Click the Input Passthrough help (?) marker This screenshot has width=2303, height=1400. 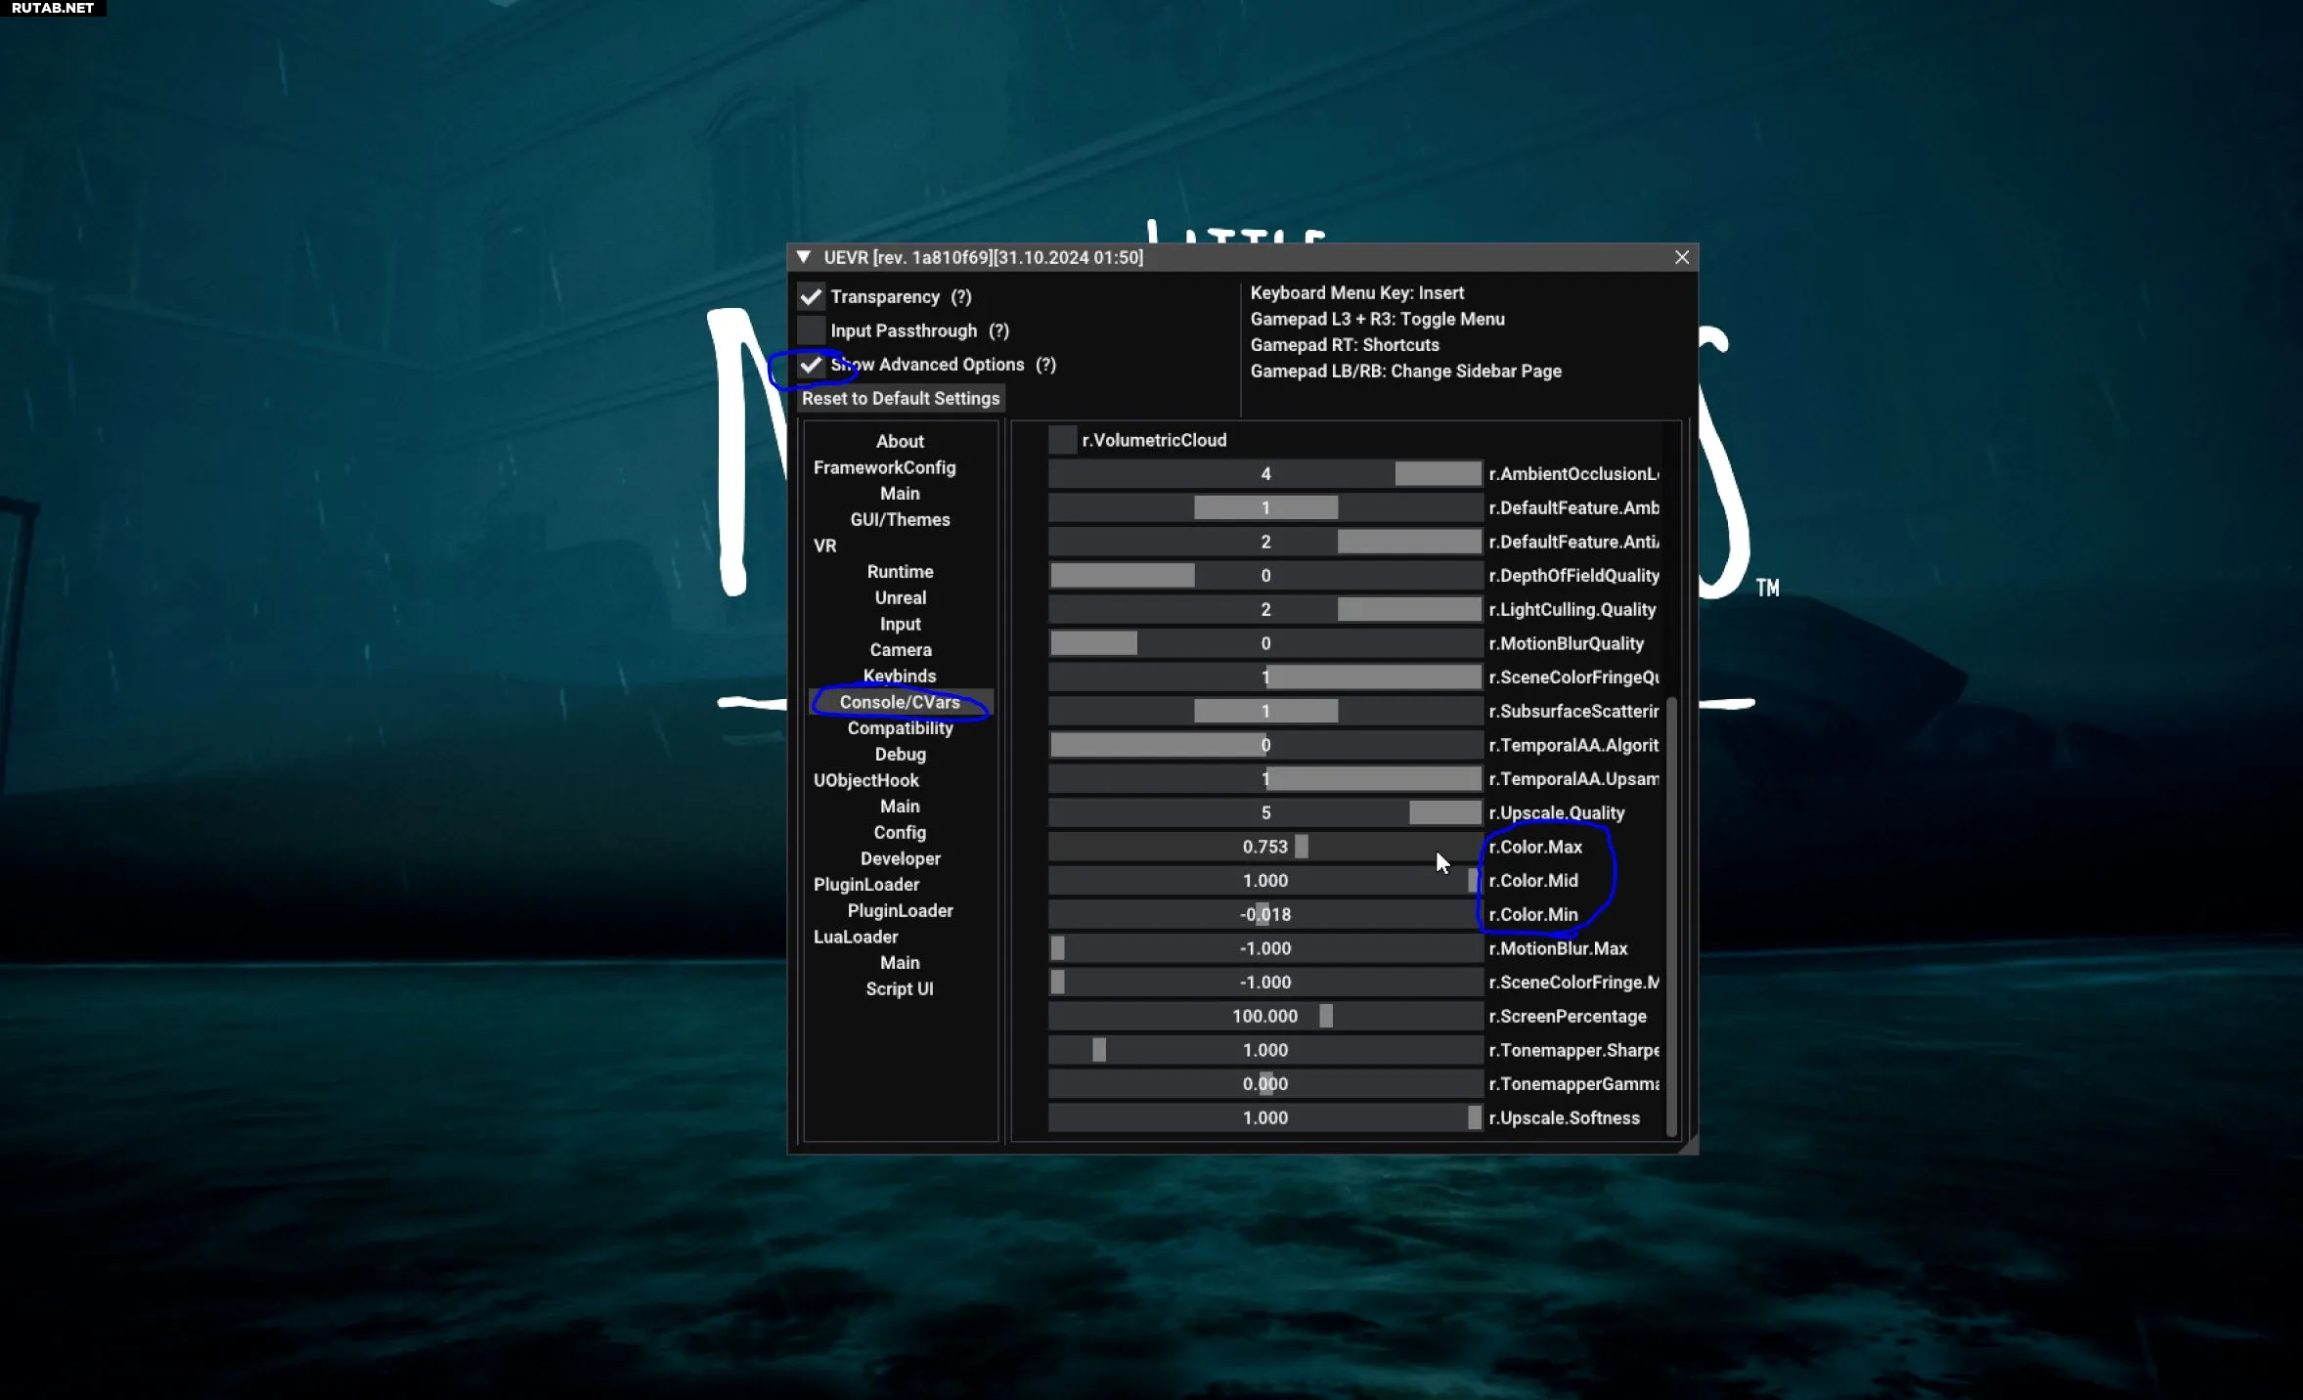coord(998,330)
